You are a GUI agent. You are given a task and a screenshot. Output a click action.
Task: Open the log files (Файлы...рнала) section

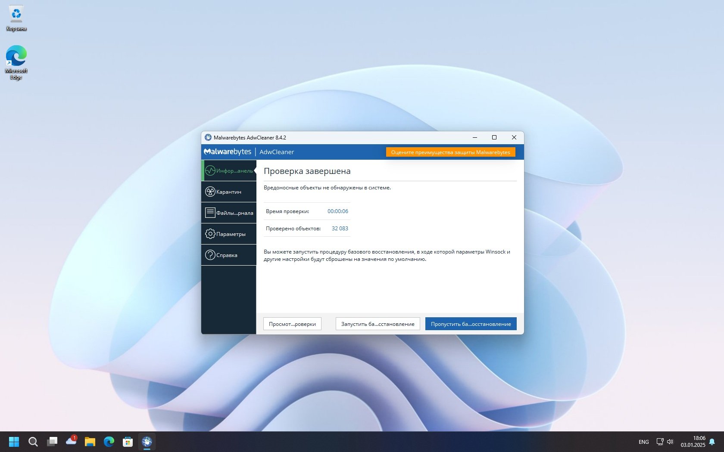pos(229,213)
